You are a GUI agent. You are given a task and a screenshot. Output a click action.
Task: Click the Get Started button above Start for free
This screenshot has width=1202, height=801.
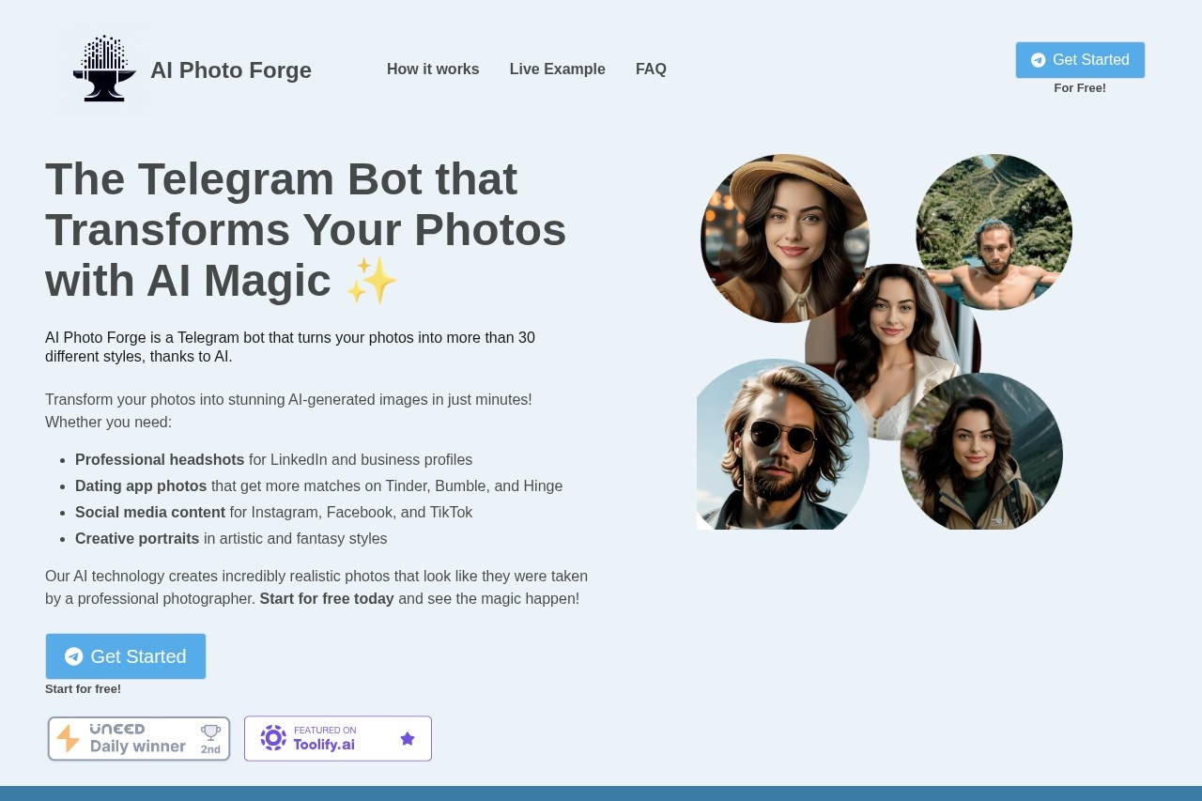(x=126, y=656)
